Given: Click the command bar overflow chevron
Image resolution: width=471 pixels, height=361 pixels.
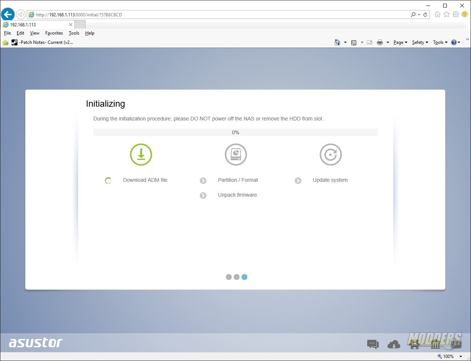Looking at the screenshot, I should click(468, 39).
